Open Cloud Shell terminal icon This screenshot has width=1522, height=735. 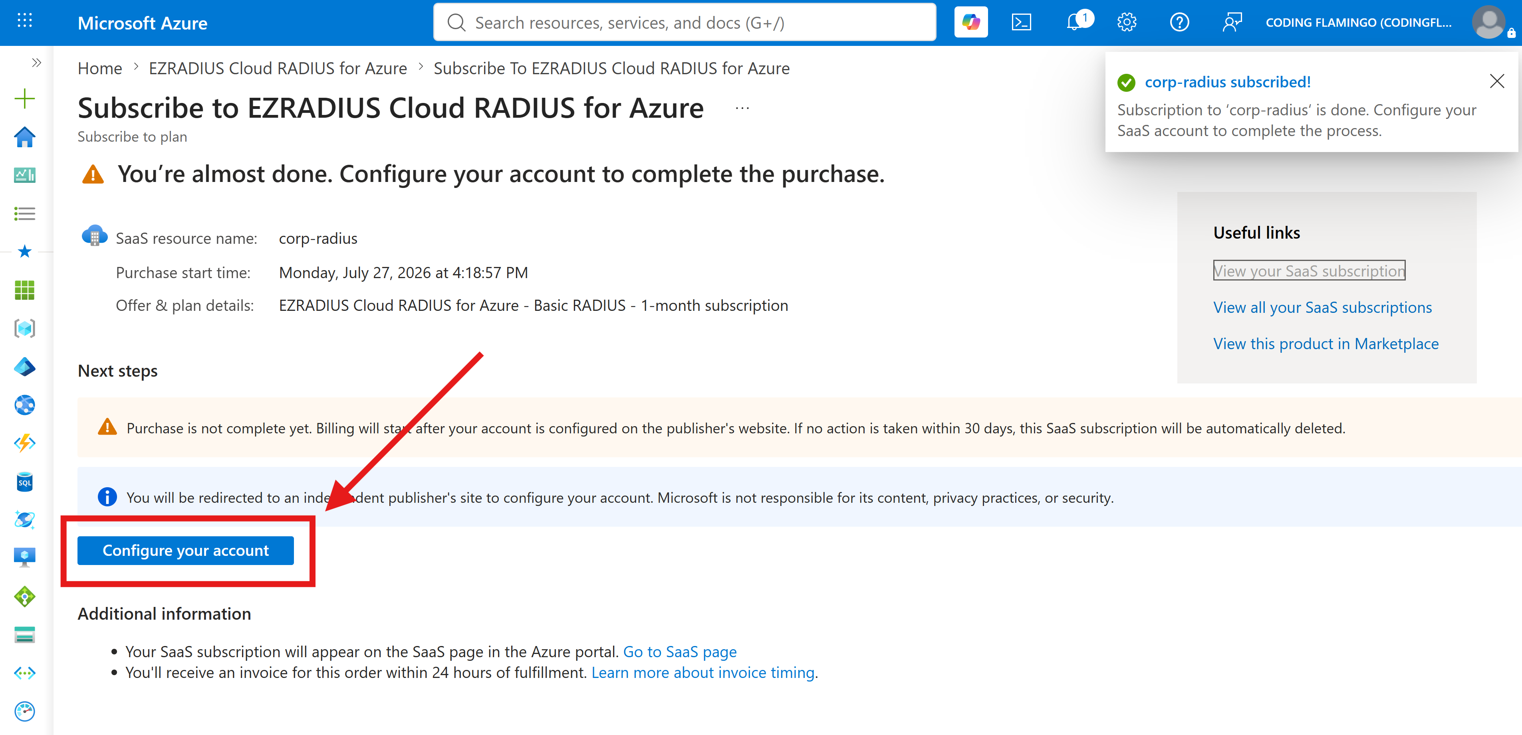tap(1022, 22)
